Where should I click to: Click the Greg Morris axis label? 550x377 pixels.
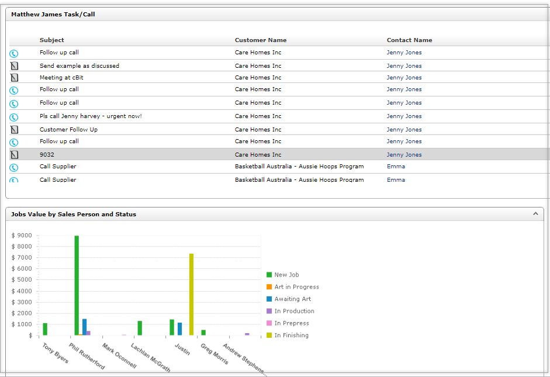tap(215, 354)
